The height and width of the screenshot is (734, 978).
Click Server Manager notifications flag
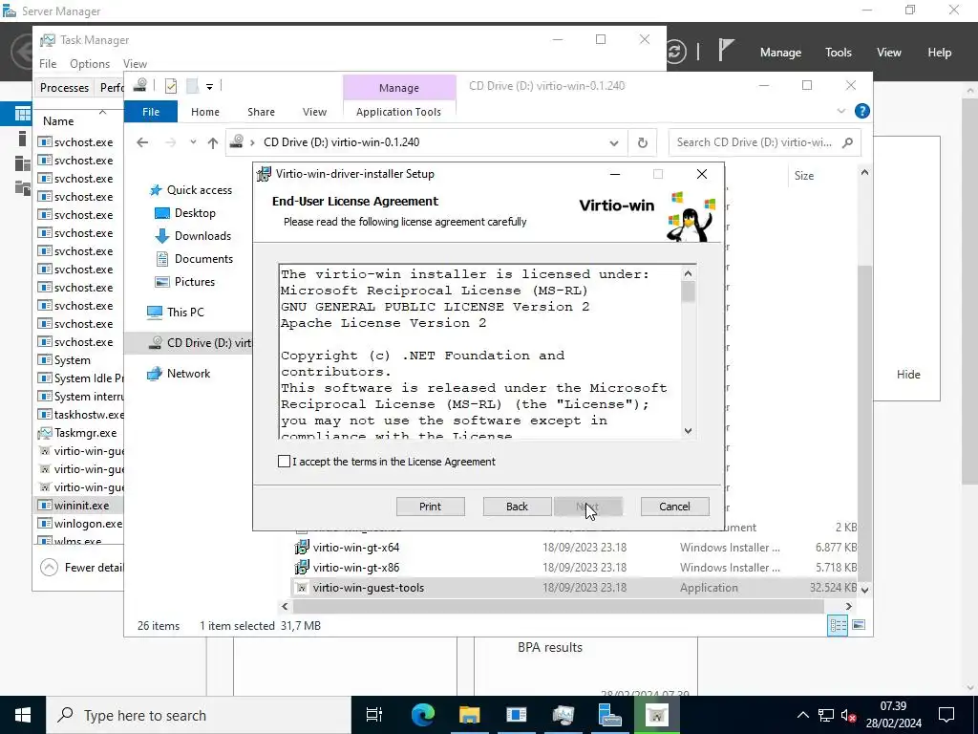pyautogui.click(x=726, y=51)
